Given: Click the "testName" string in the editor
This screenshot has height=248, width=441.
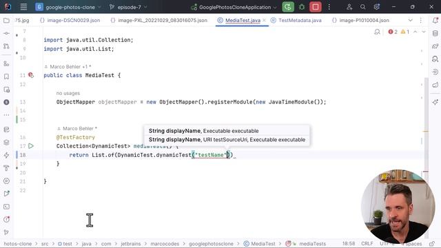Looking at the screenshot, I should click(x=211, y=155).
